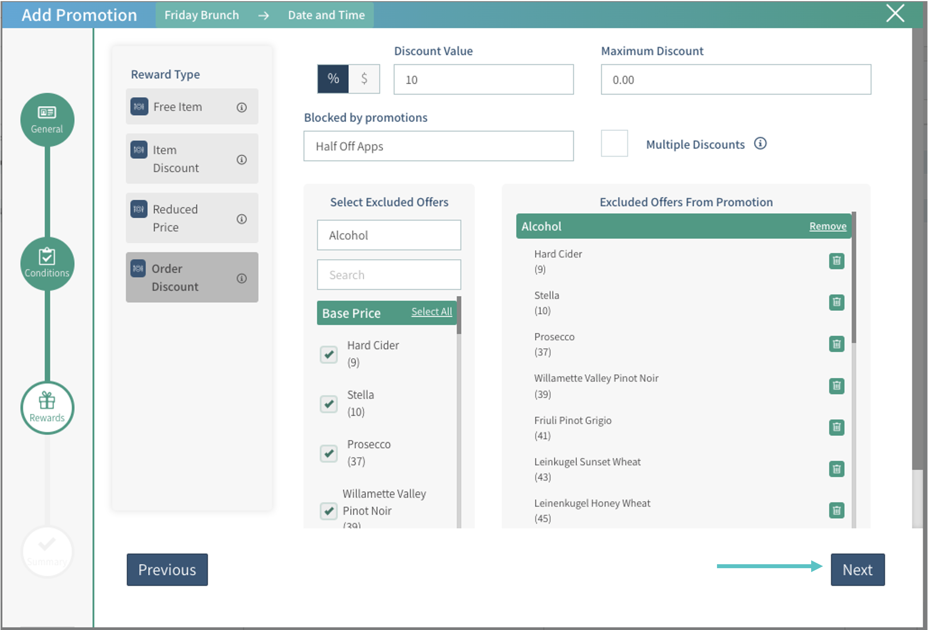Click trash icon next to Prosecco
This screenshot has height=630, width=928.
(x=836, y=344)
